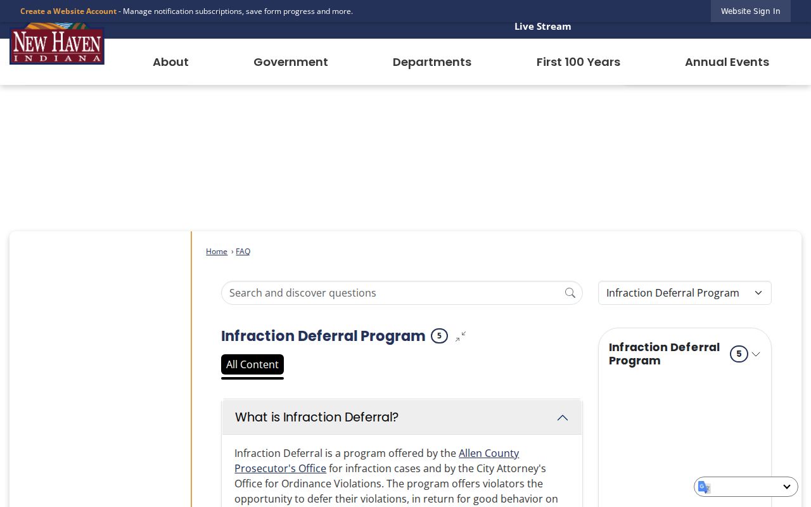Open the Annual Events menu

(x=727, y=61)
